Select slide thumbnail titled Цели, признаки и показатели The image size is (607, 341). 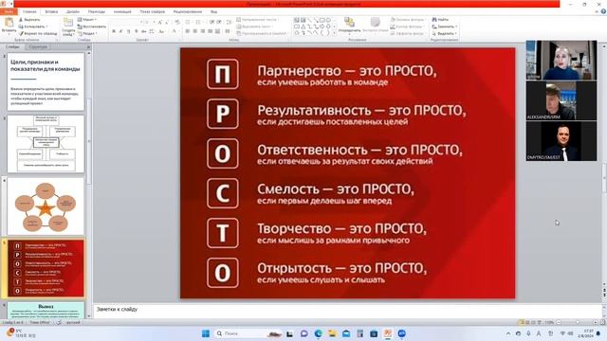point(46,81)
